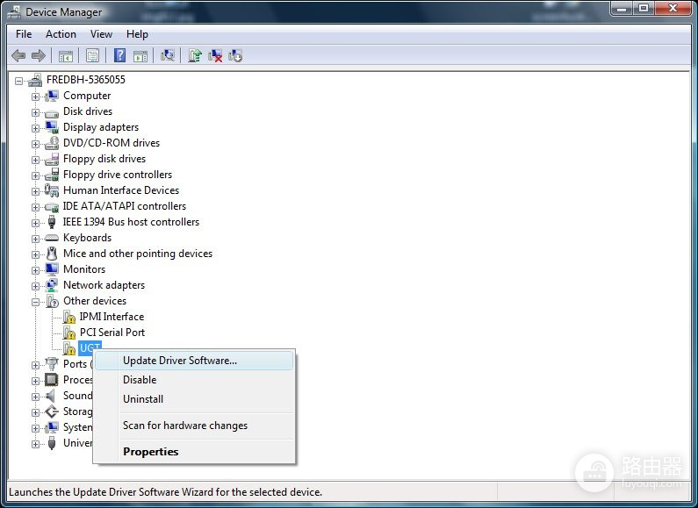Click the Mice and pointing devices icon
The width and height of the screenshot is (698, 508).
tap(52, 254)
